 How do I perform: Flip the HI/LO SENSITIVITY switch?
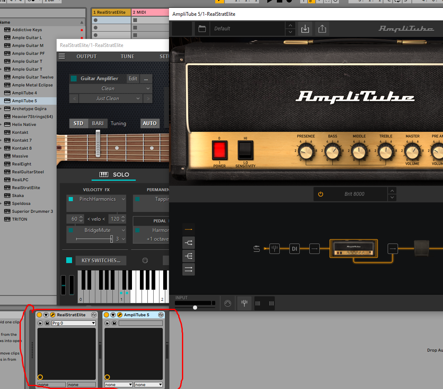click(x=245, y=150)
